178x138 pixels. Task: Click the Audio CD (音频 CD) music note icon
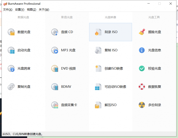coord(55,32)
